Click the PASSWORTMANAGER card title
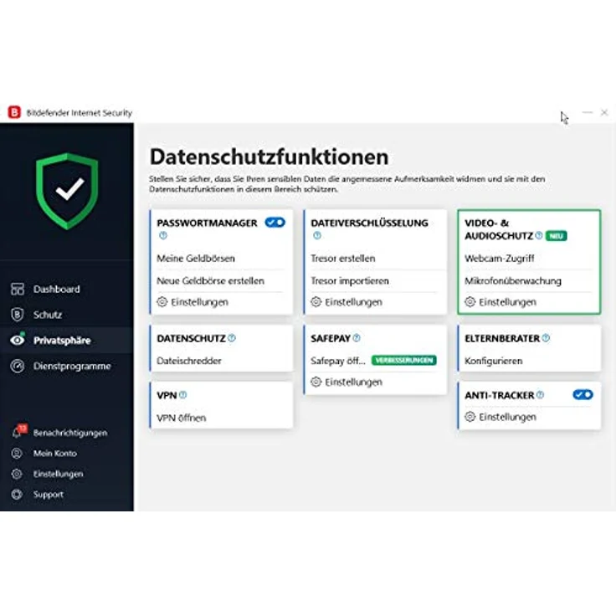Image resolution: width=616 pixels, height=616 pixels. click(x=207, y=223)
